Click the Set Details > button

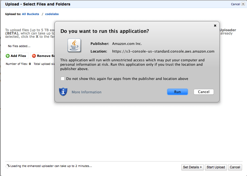pyautogui.click(x=192, y=167)
